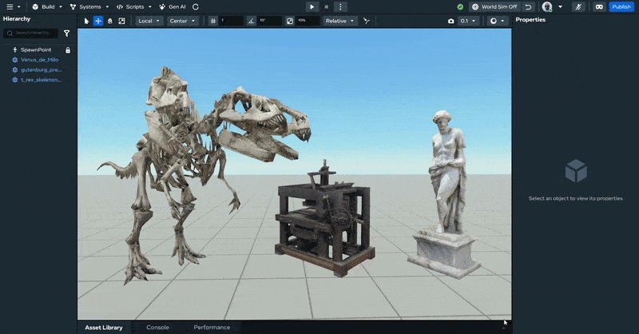Open the viewport shading circle dropdown
This screenshot has width=639, height=334.
pos(497,21)
